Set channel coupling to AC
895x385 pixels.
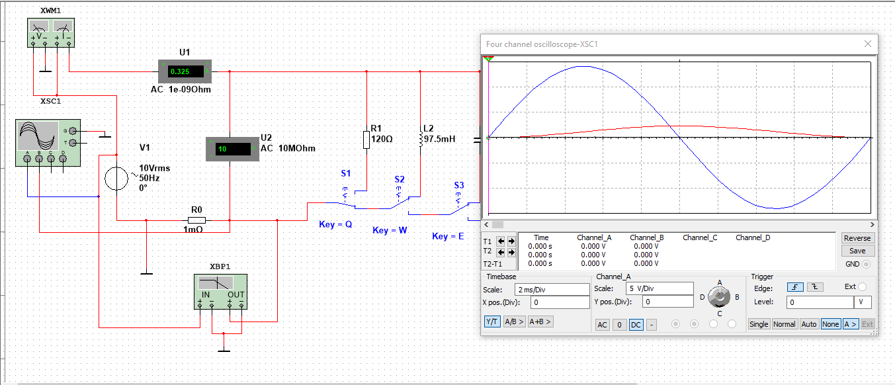click(603, 325)
